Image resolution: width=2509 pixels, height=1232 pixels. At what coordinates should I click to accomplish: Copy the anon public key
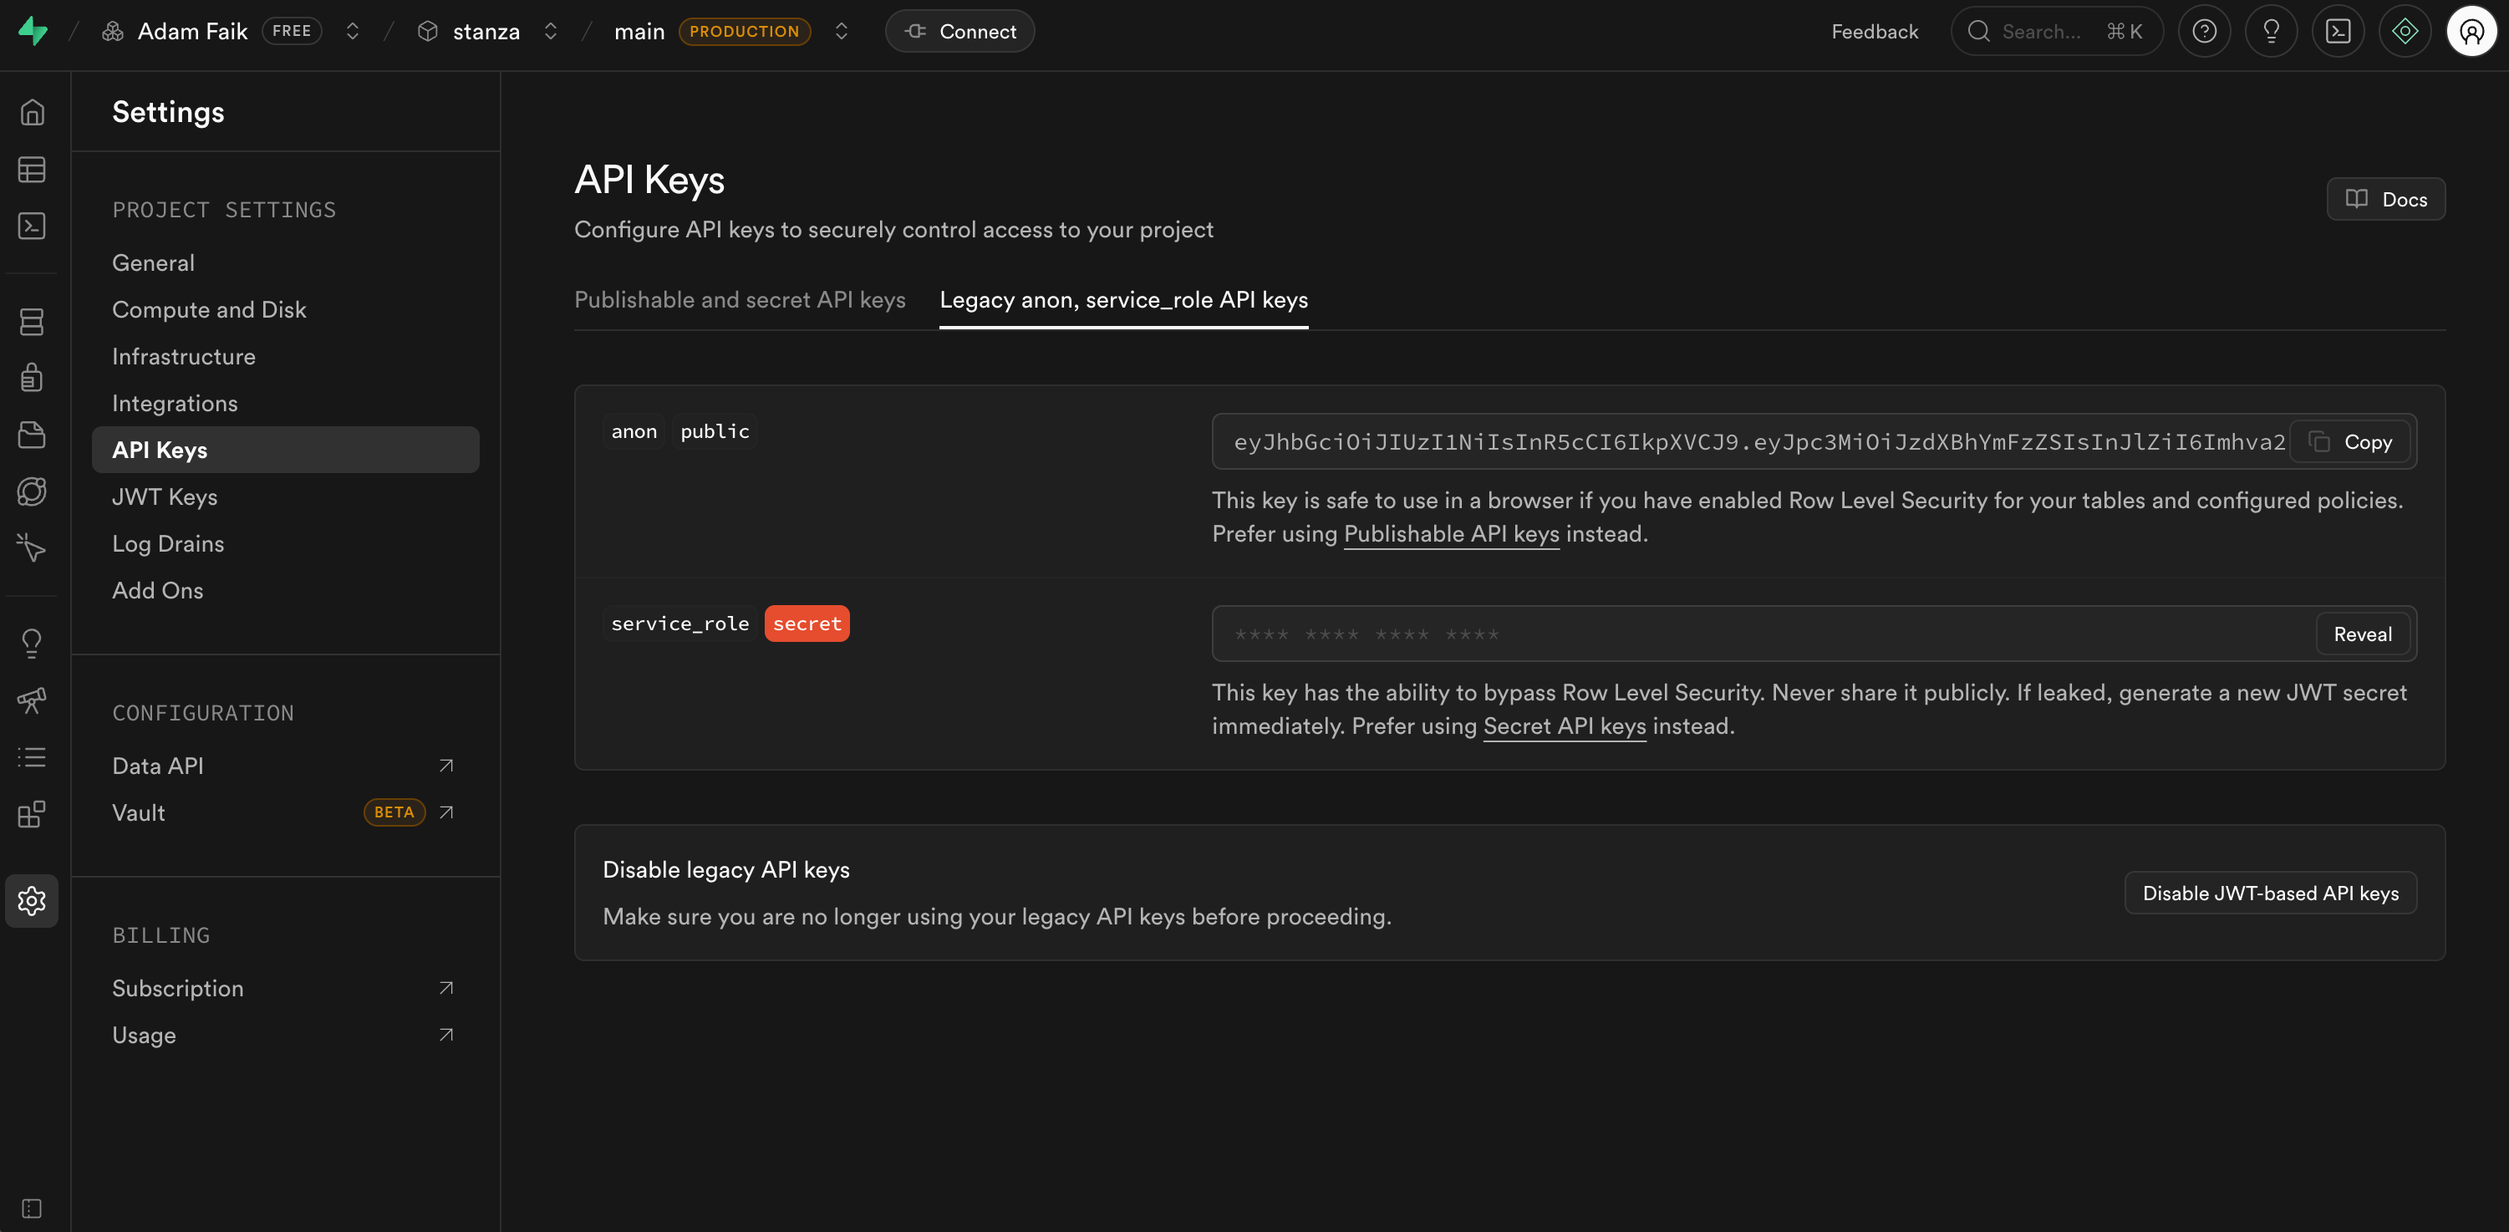(x=2349, y=442)
